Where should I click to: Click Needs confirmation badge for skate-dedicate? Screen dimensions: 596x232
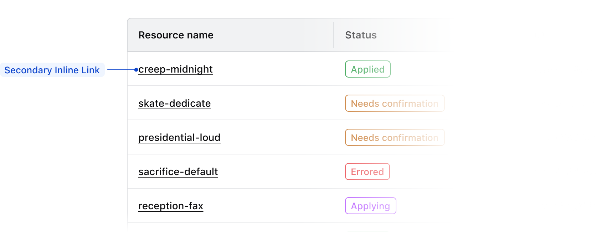coord(395,103)
